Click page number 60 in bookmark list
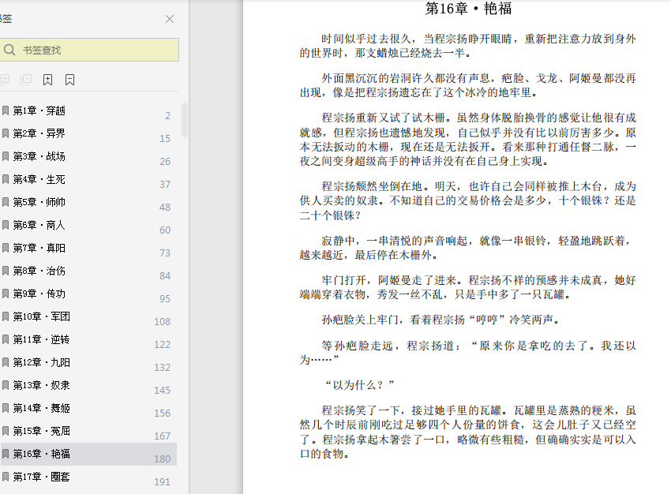Screen dimensions: 671x494 (165, 230)
